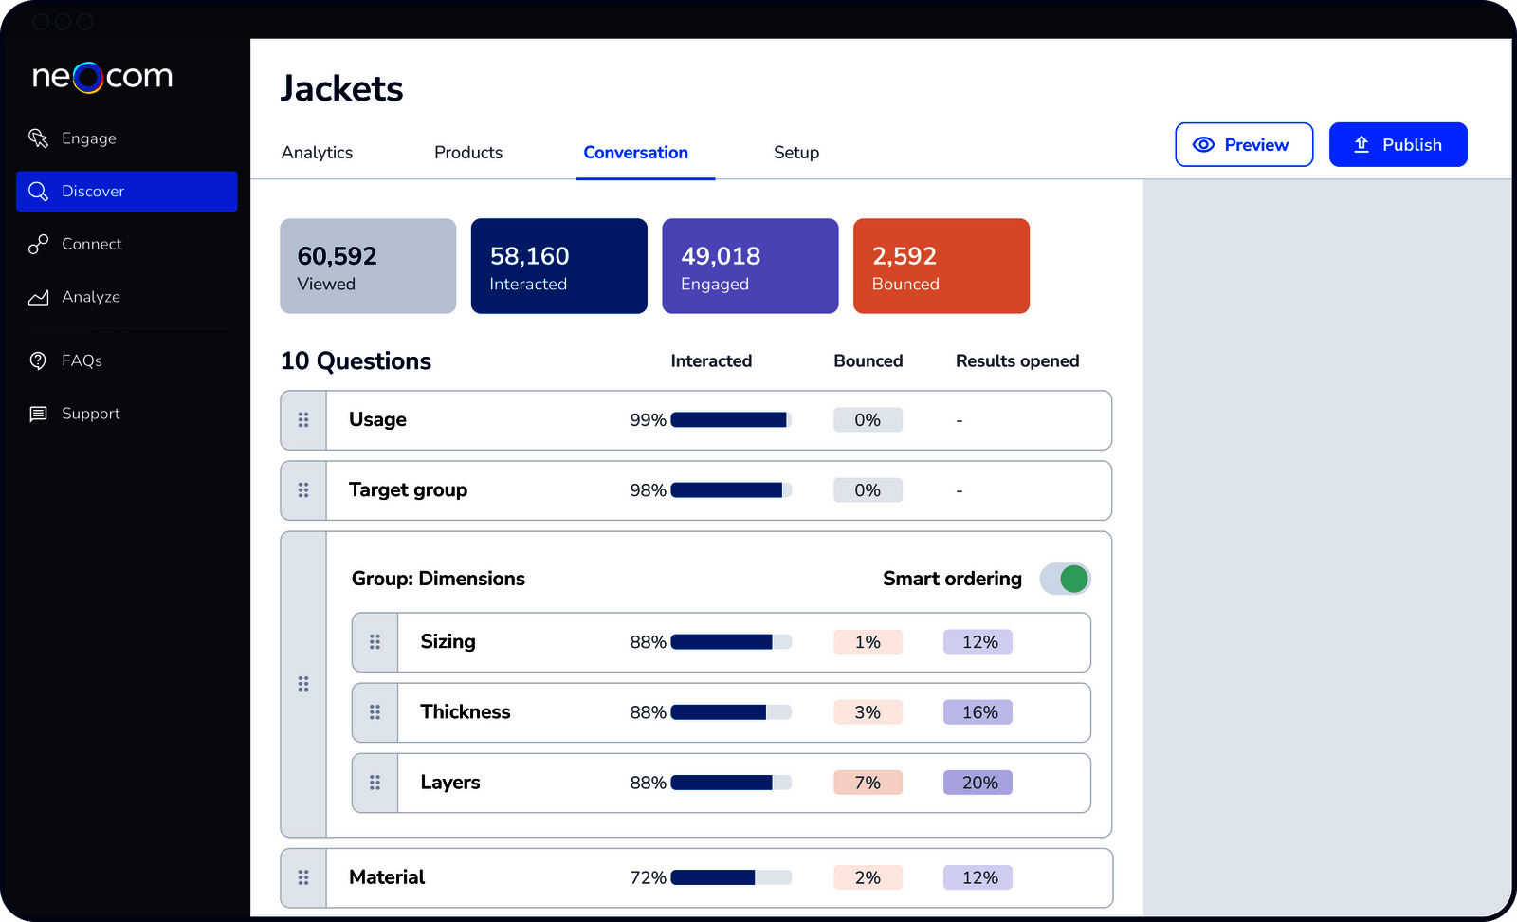
Task: Click the upload icon in the Publish button
Action: (1362, 144)
